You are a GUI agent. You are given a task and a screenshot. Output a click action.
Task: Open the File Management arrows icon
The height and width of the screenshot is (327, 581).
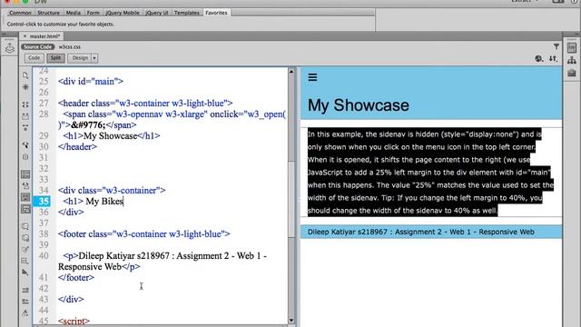click(x=553, y=58)
